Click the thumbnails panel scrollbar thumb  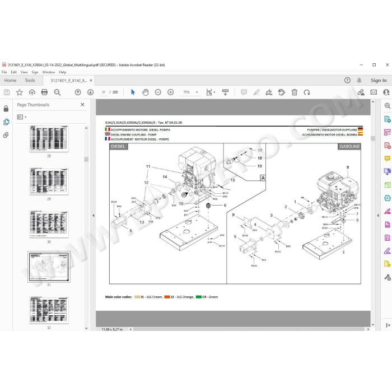86,159
